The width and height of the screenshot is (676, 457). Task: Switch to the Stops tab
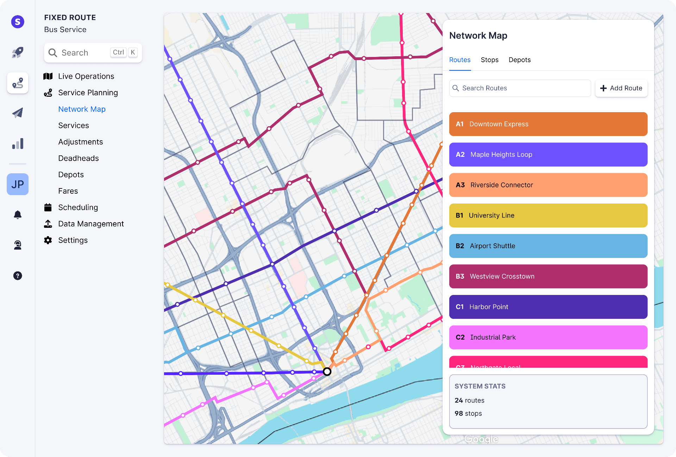point(490,60)
